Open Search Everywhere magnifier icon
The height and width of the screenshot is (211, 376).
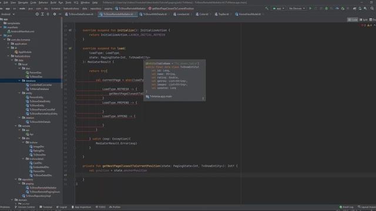[x=372, y=8]
